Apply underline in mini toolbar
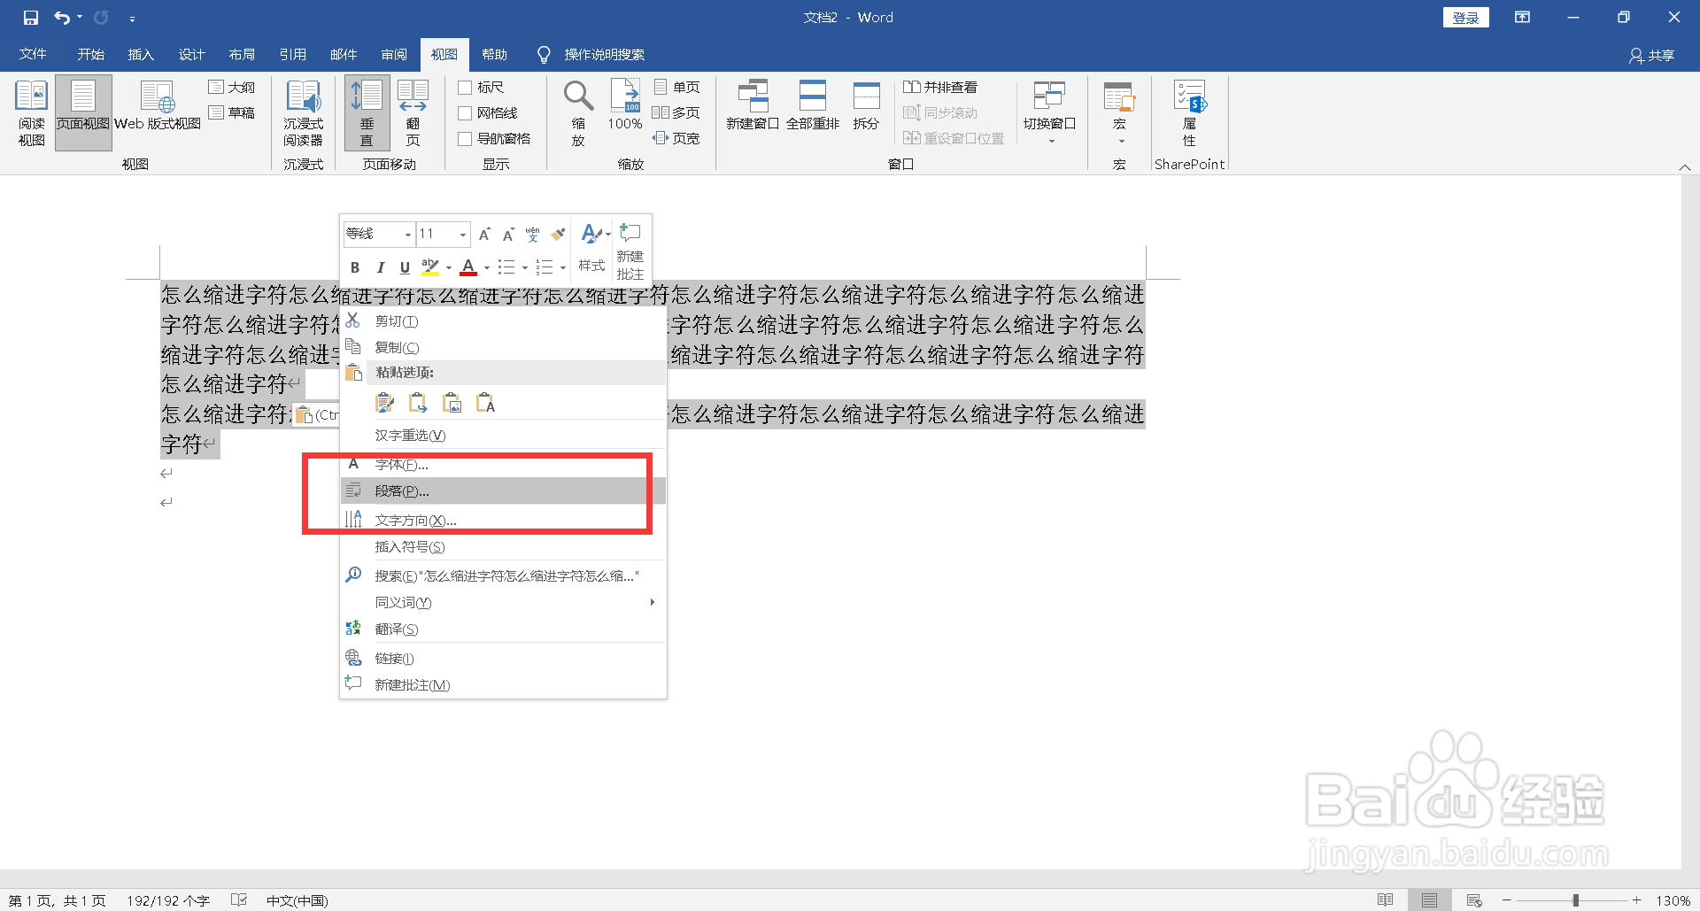Screen dimensions: 1700x911 [405, 267]
